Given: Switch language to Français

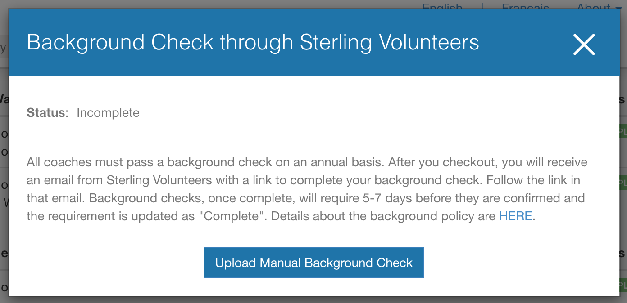Looking at the screenshot, I should point(525,6).
